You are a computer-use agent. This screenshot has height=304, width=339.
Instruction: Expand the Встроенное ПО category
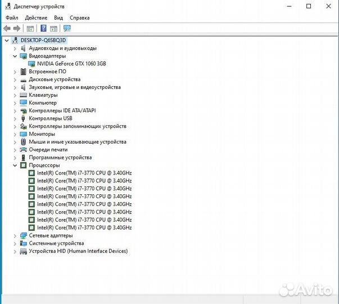tap(15, 72)
